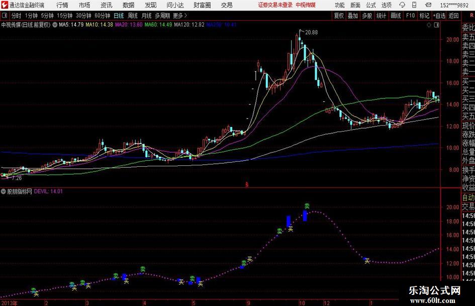Viewport: 475px width, 306px height.
Task: Open 多周期 multi-period view
Action: point(162,16)
